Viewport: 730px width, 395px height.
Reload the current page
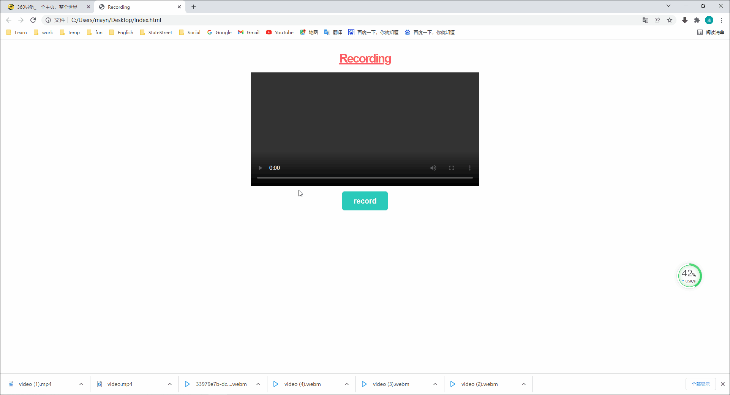33,20
